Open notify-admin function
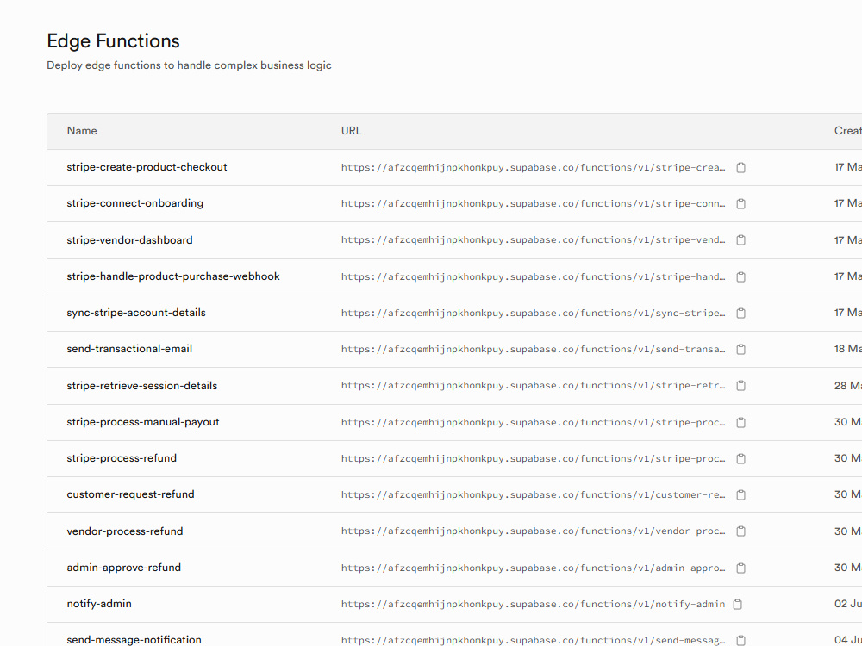This screenshot has width=862, height=646. (x=99, y=604)
